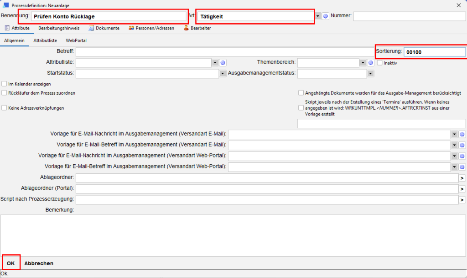This screenshot has height=278, width=467.
Task: Open the Attributliste sub-tab
Action: (x=45, y=40)
